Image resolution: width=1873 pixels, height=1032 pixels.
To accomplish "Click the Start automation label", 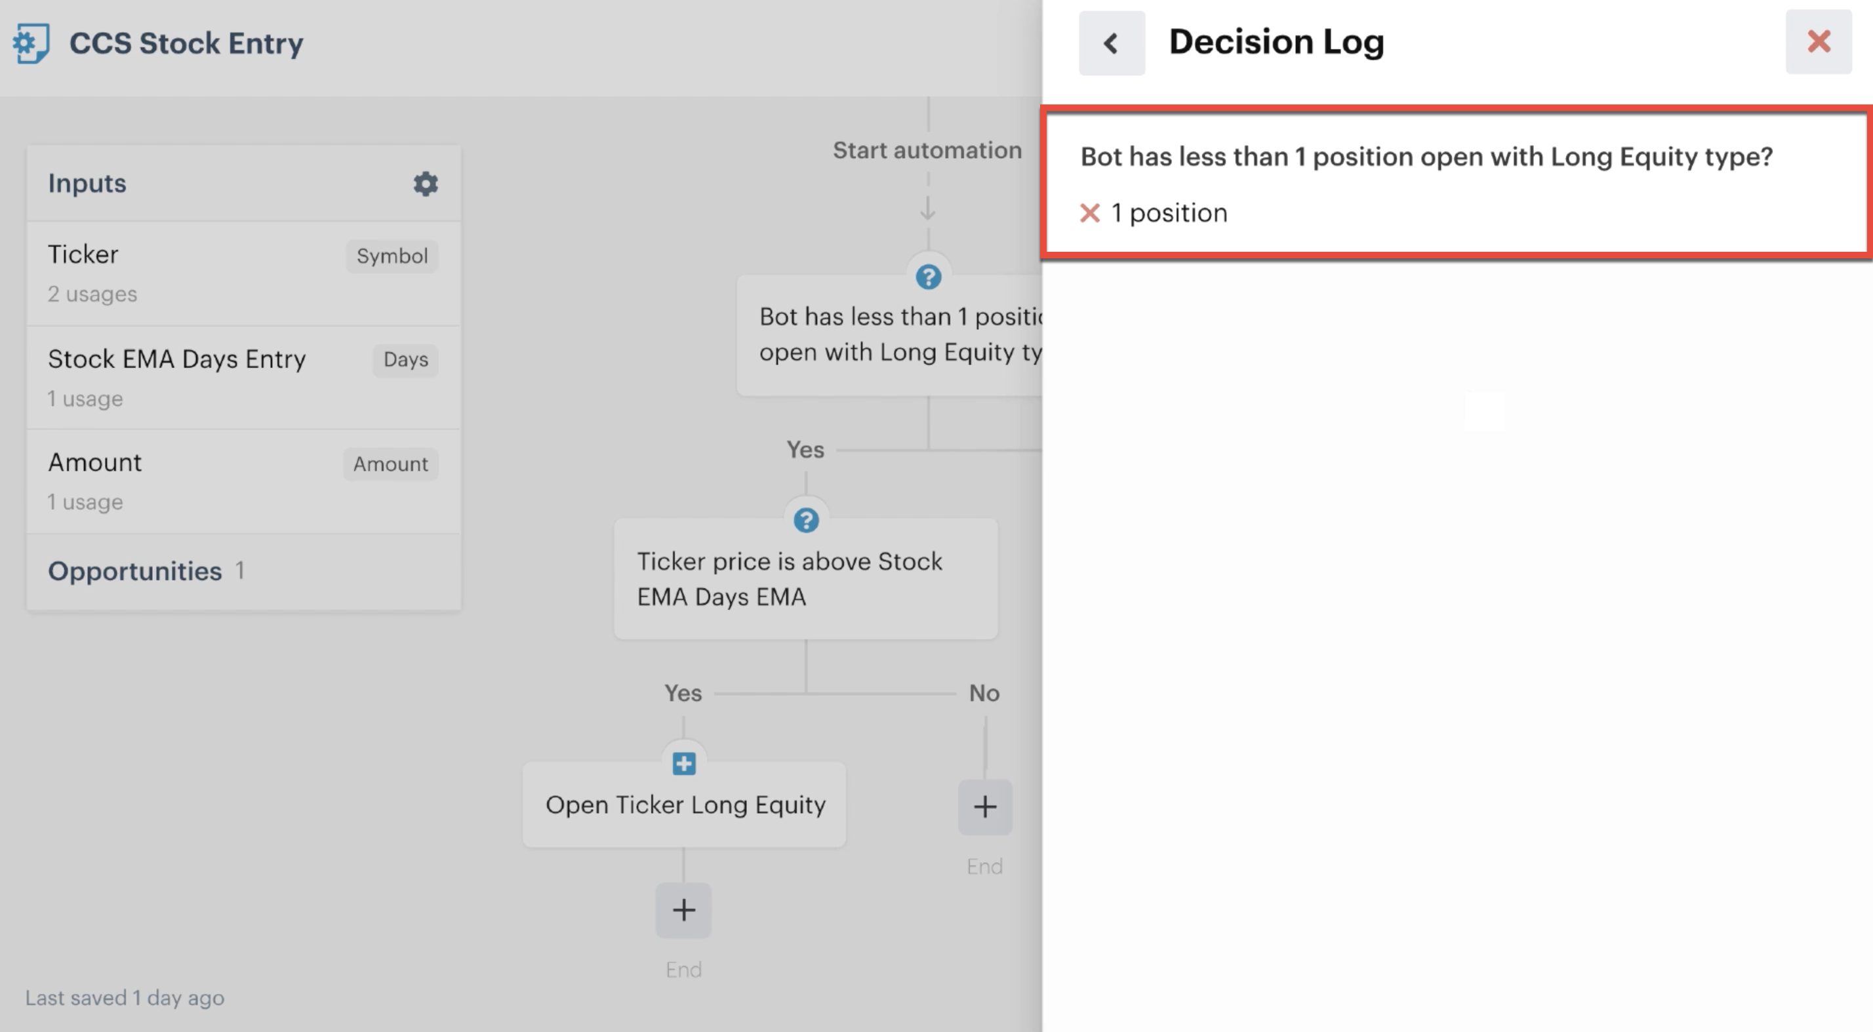I will click(927, 150).
